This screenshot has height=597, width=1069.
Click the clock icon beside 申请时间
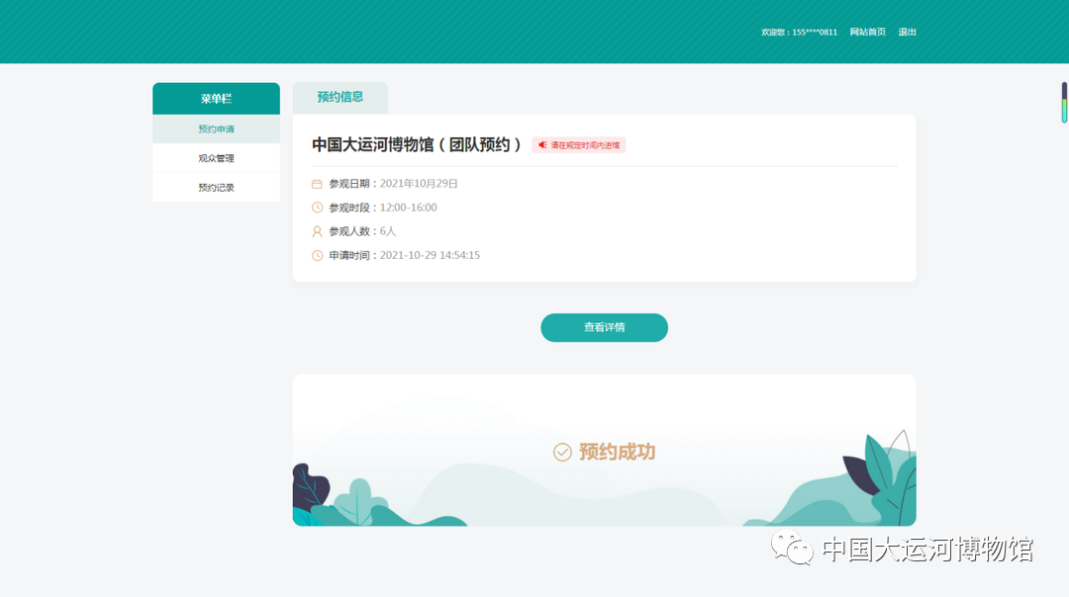click(317, 256)
